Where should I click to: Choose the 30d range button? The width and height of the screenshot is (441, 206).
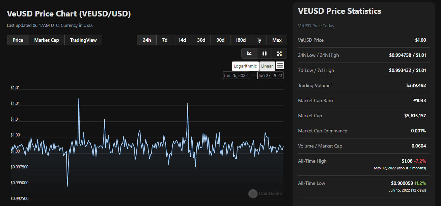[x=201, y=40]
